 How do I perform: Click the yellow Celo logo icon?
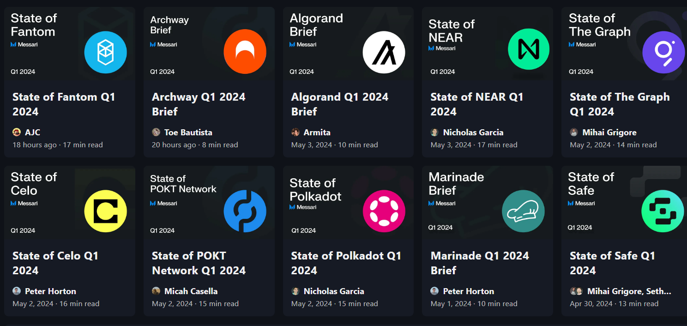pos(105,211)
